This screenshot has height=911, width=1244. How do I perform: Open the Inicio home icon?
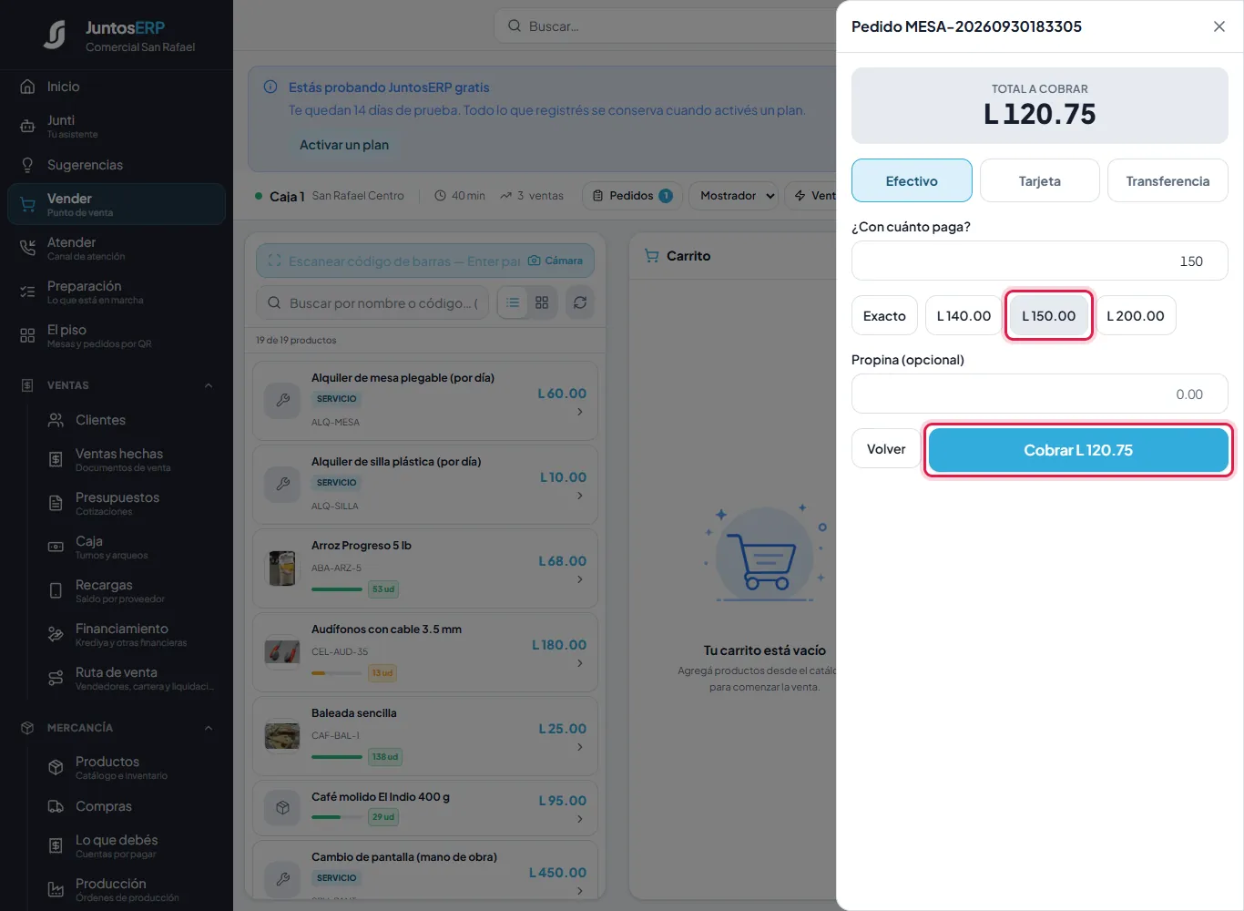coord(27,87)
